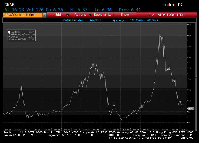Click the 1999 peak of the chart line

coord(159,31)
